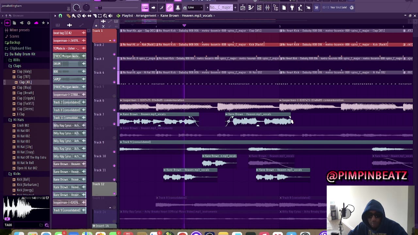418x235 pixels.
Task: Open the Mixer presets folder
Action: click(x=17, y=30)
